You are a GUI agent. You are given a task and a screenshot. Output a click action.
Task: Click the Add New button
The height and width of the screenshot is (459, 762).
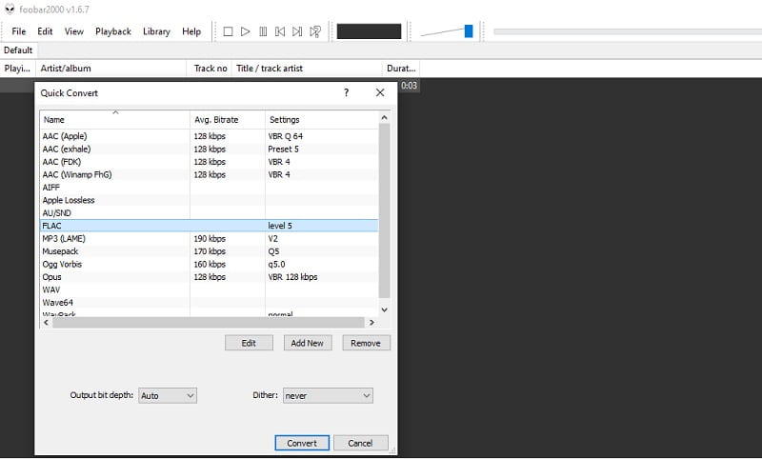point(307,343)
